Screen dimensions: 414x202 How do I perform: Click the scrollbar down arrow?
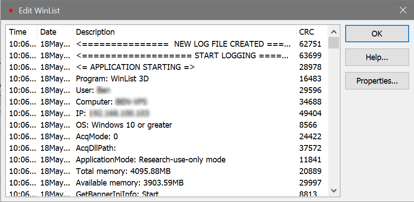[334, 190]
